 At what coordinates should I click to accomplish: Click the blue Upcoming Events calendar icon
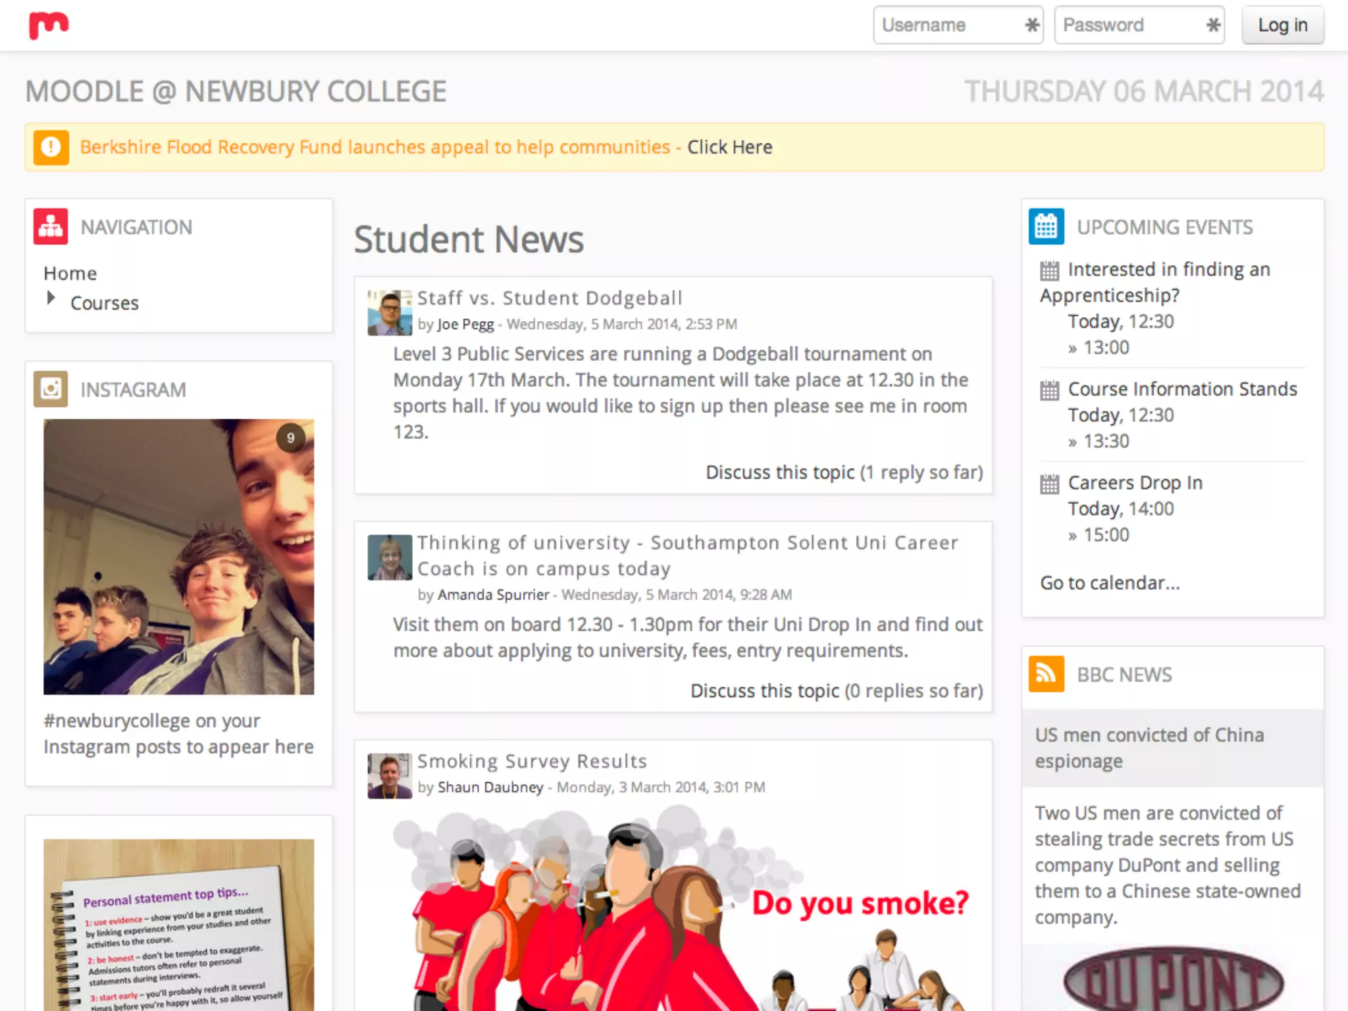pos(1046,227)
